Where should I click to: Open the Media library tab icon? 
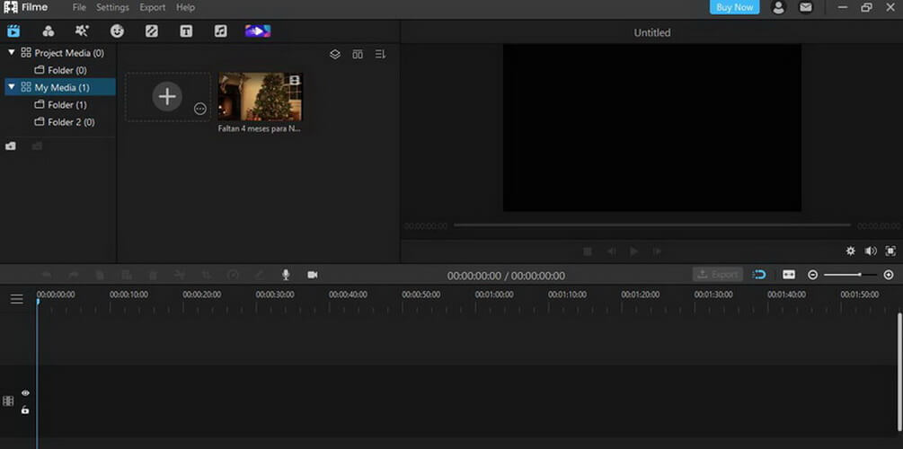tap(13, 31)
